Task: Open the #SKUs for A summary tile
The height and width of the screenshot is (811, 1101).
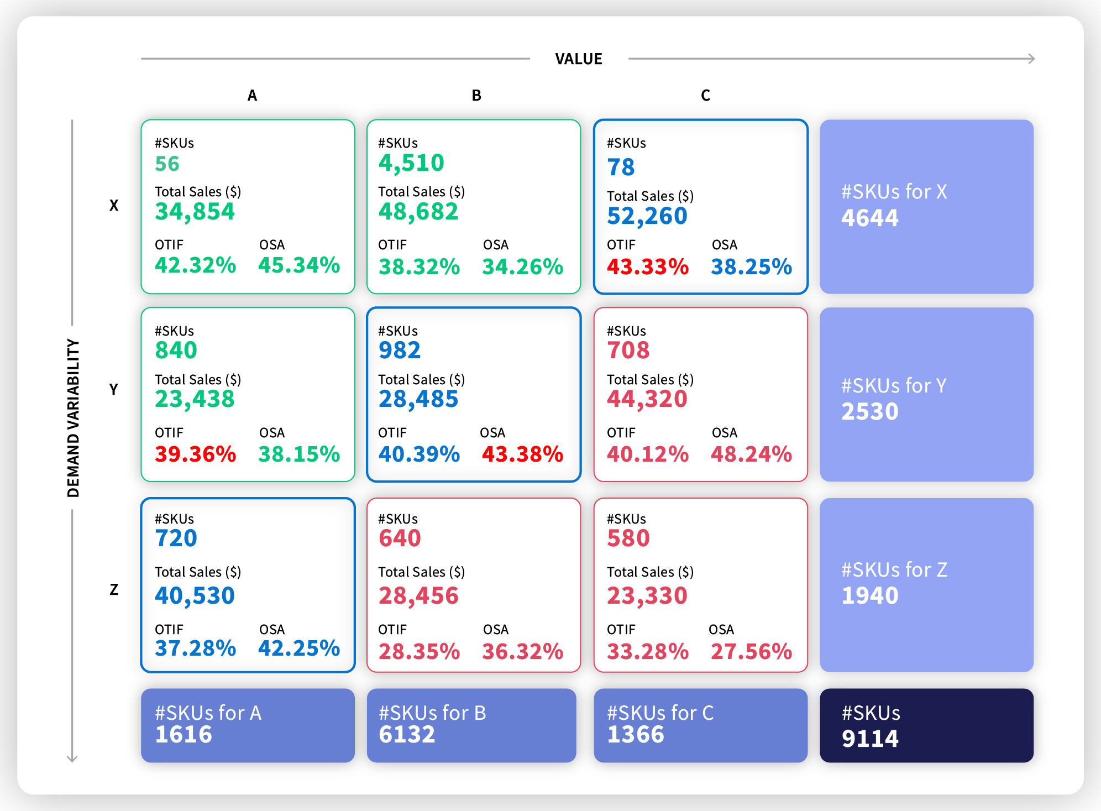Action: (248, 725)
